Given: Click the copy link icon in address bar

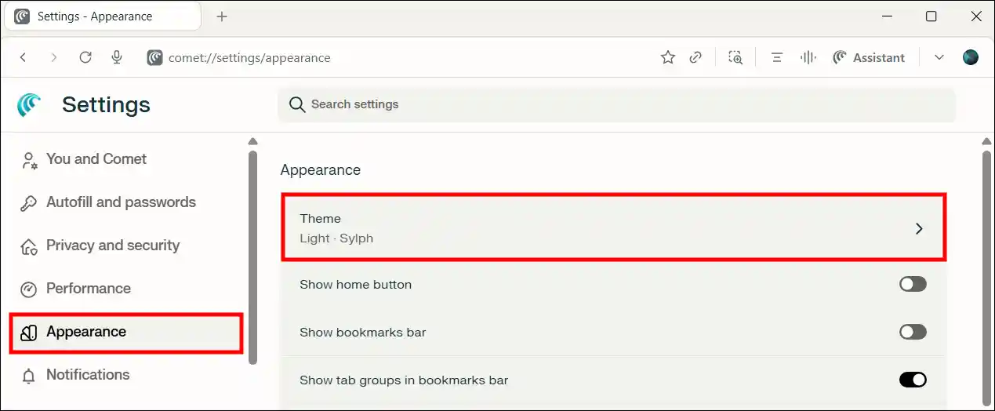Looking at the screenshot, I should (x=695, y=57).
